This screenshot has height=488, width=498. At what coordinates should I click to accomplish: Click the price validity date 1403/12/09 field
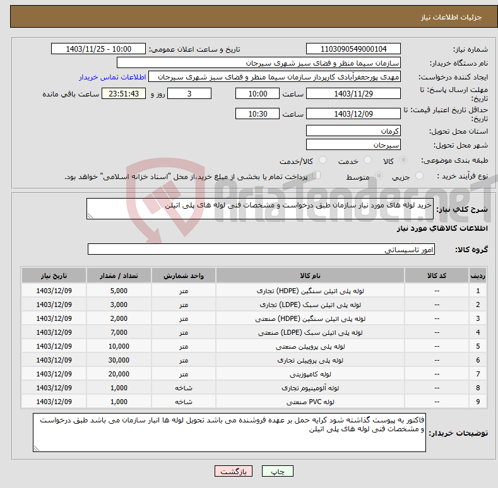pos(353,113)
